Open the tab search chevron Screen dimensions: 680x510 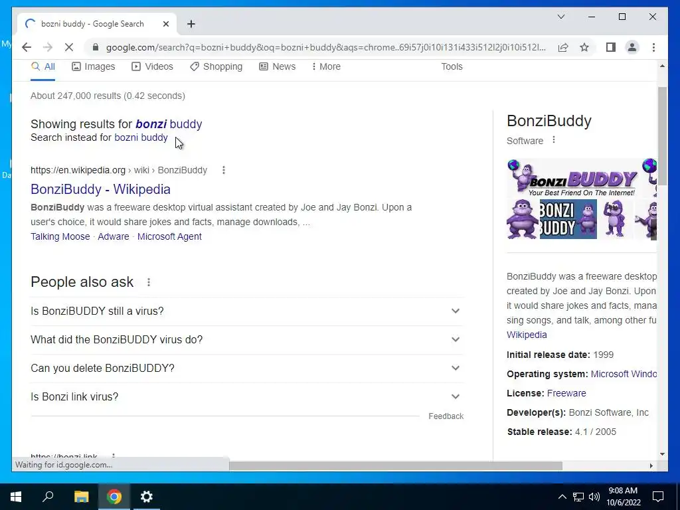click(x=560, y=17)
